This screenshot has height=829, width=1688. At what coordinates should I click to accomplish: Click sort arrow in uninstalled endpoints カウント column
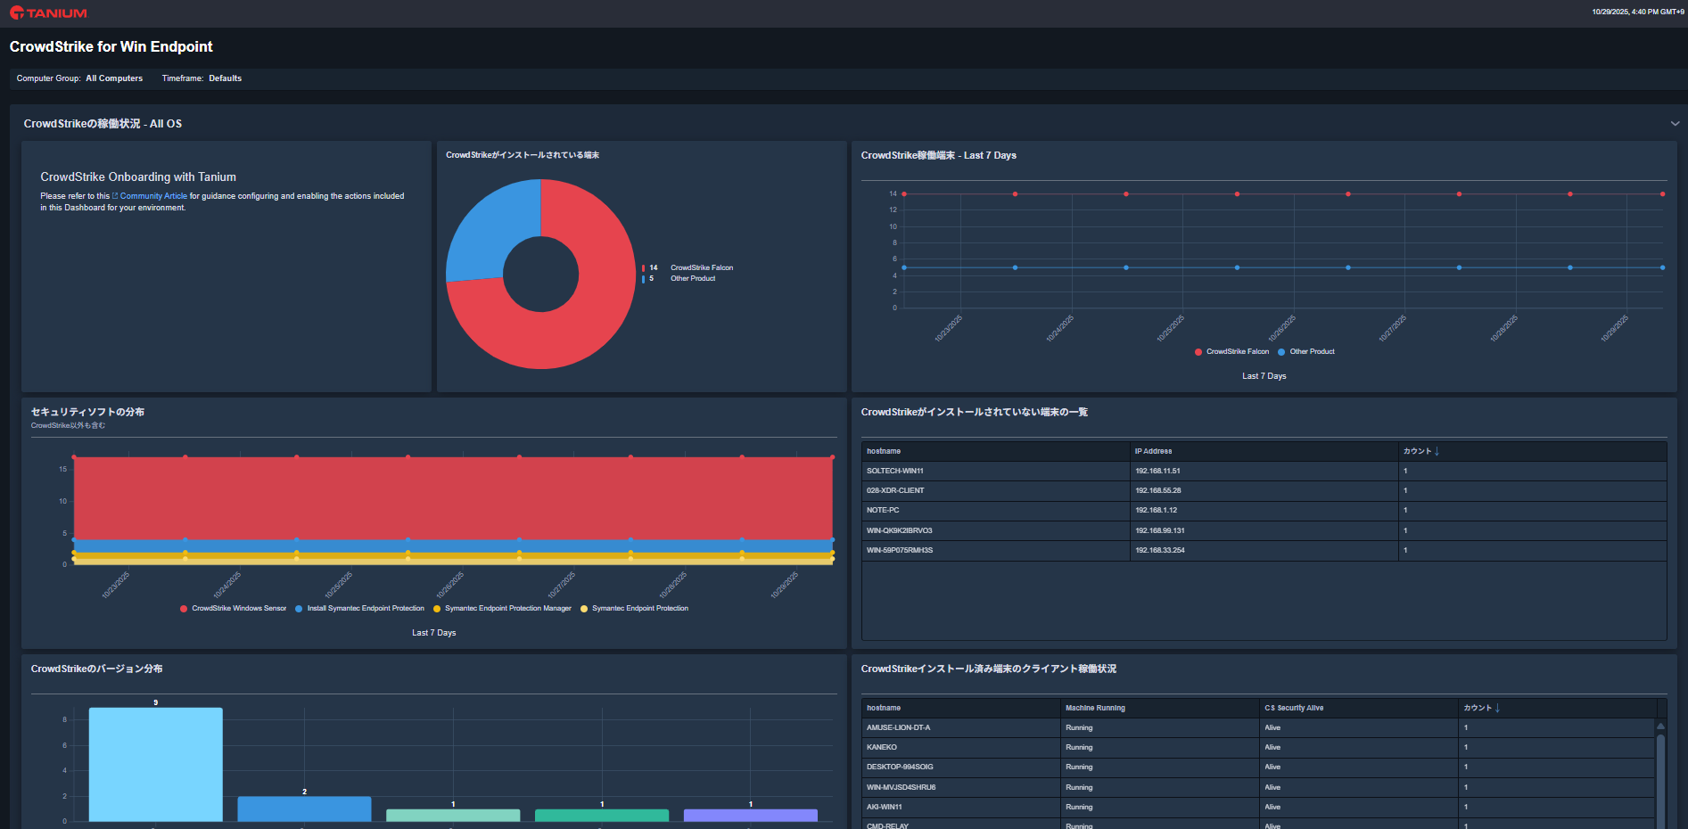pyautogui.click(x=1437, y=451)
